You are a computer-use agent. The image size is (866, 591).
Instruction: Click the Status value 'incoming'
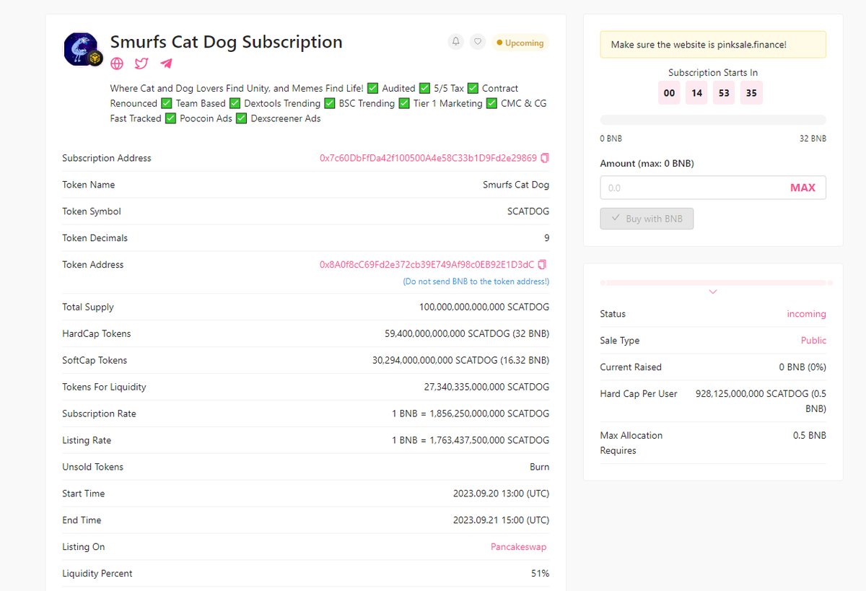[x=807, y=314]
